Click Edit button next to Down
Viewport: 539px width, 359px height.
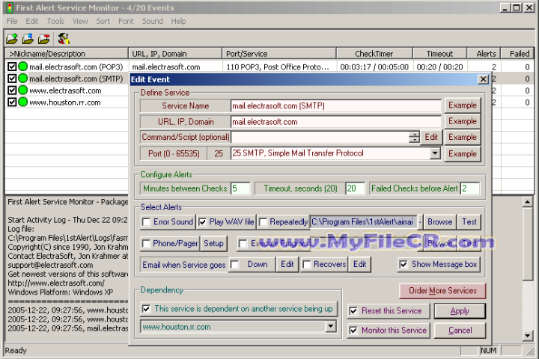pyautogui.click(x=287, y=265)
